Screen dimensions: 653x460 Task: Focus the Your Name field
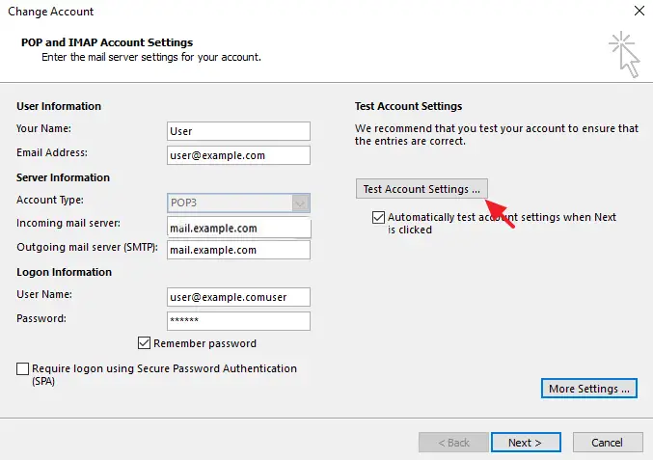pos(238,131)
